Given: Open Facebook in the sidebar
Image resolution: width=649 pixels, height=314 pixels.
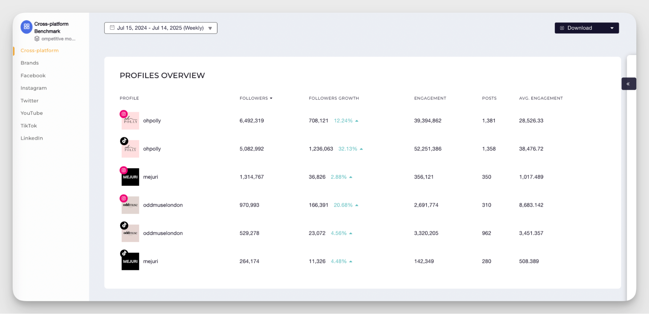Looking at the screenshot, I should pos(33,76).
